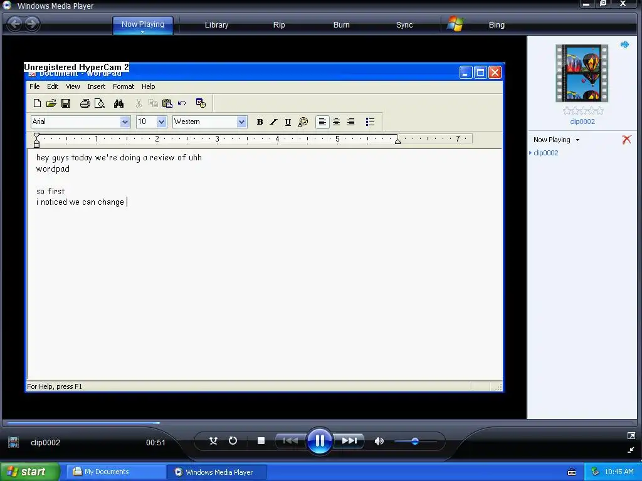
Task: Open the Bing tab
Action: [497, 25]
